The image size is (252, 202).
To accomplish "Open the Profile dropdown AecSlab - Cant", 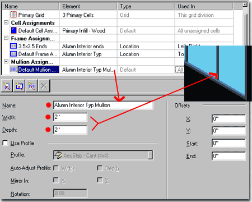I will coord(150,155).
